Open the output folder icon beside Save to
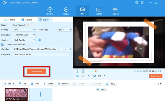The width and height of the screenshot is (165, 106). click(69, 49)
